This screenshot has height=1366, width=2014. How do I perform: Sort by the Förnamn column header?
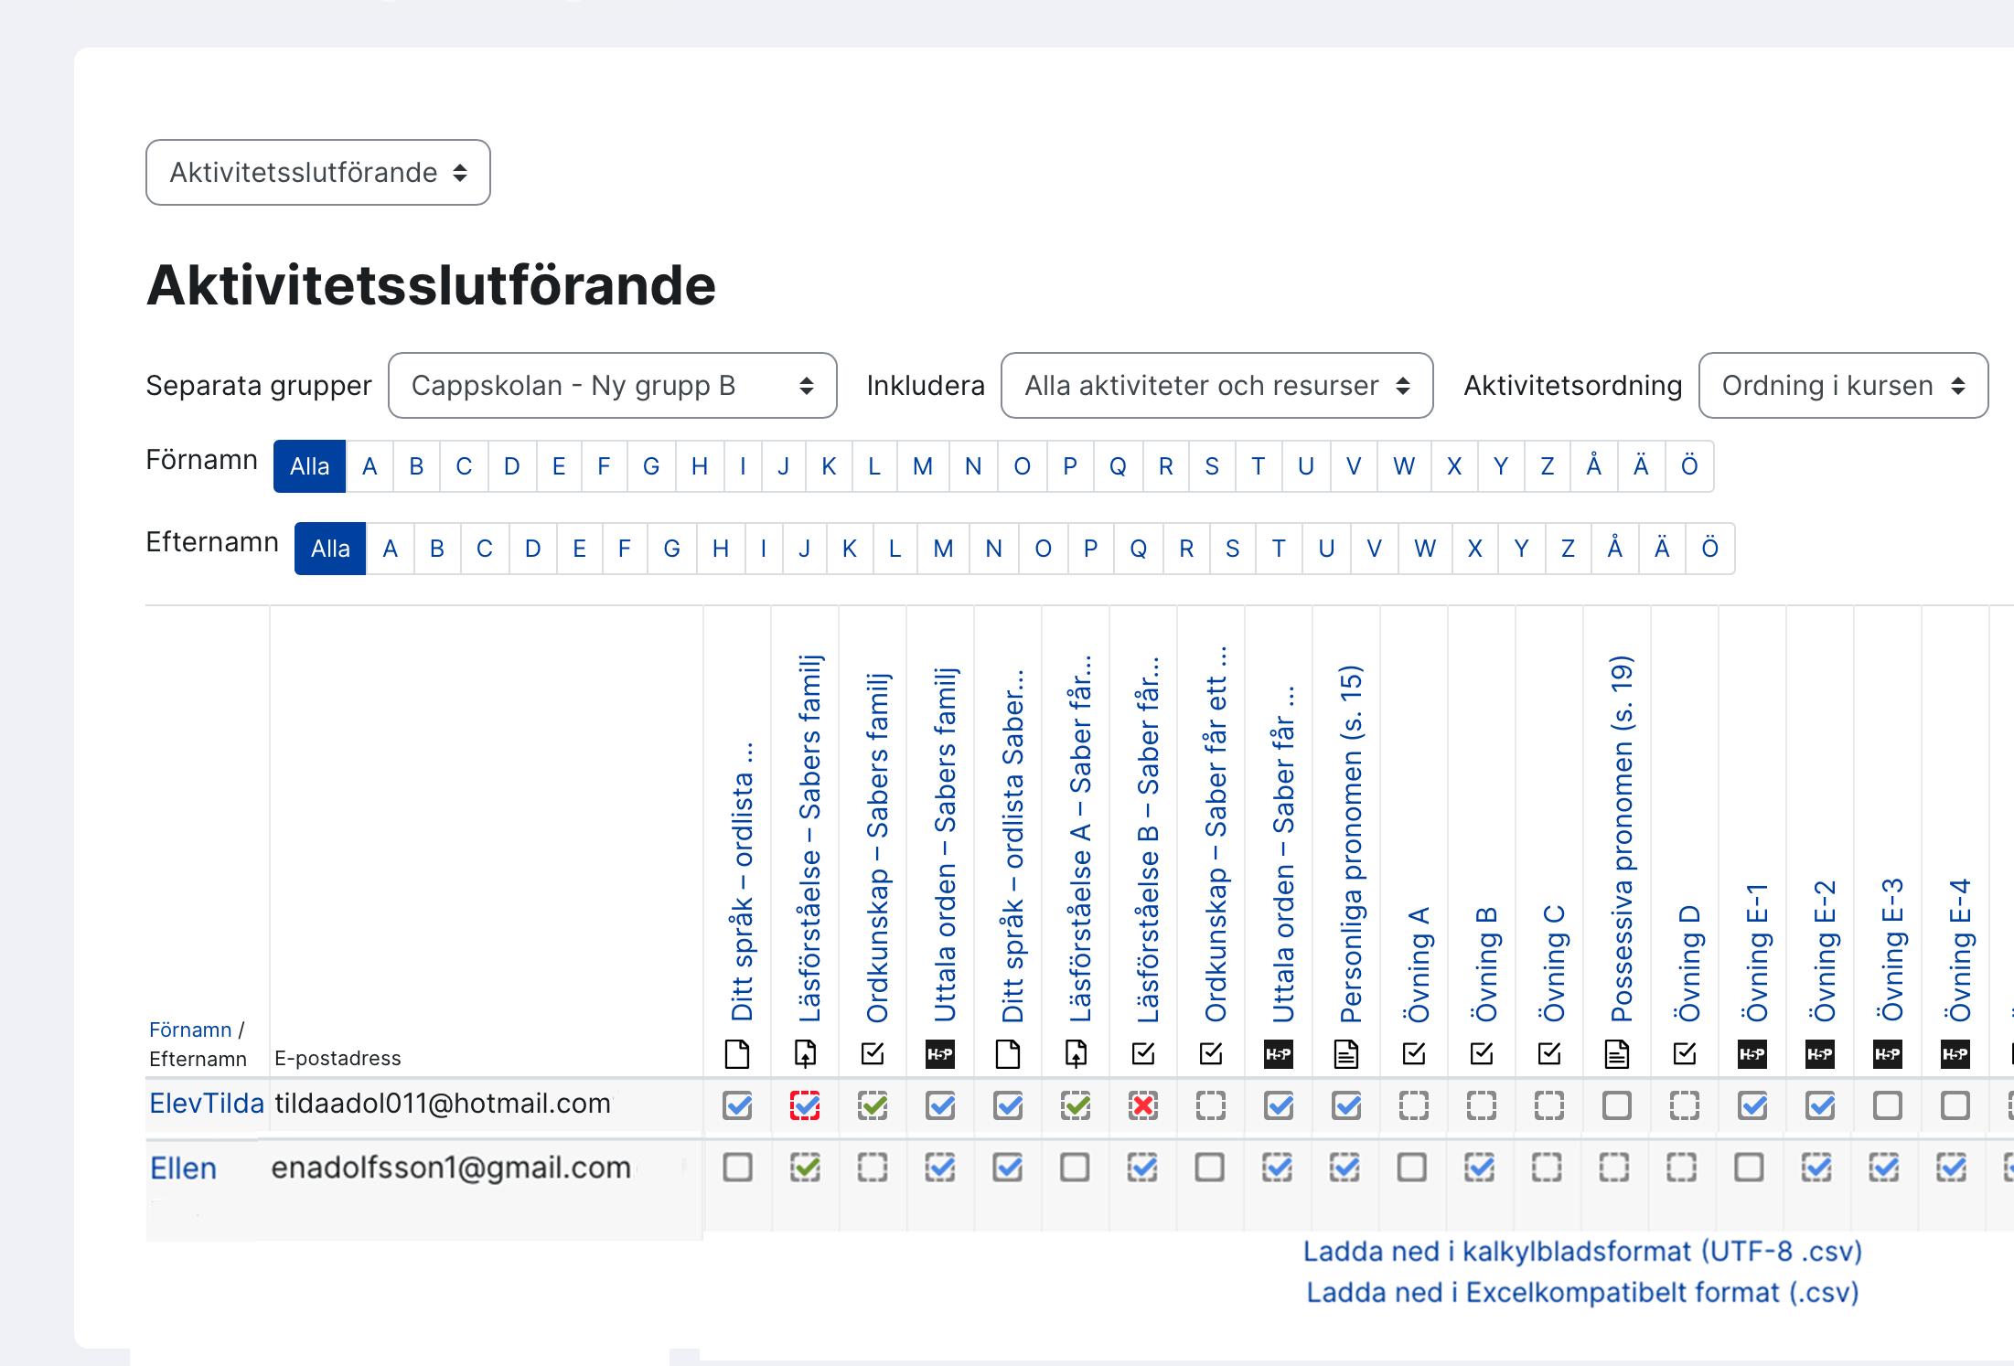point(190,1030)
